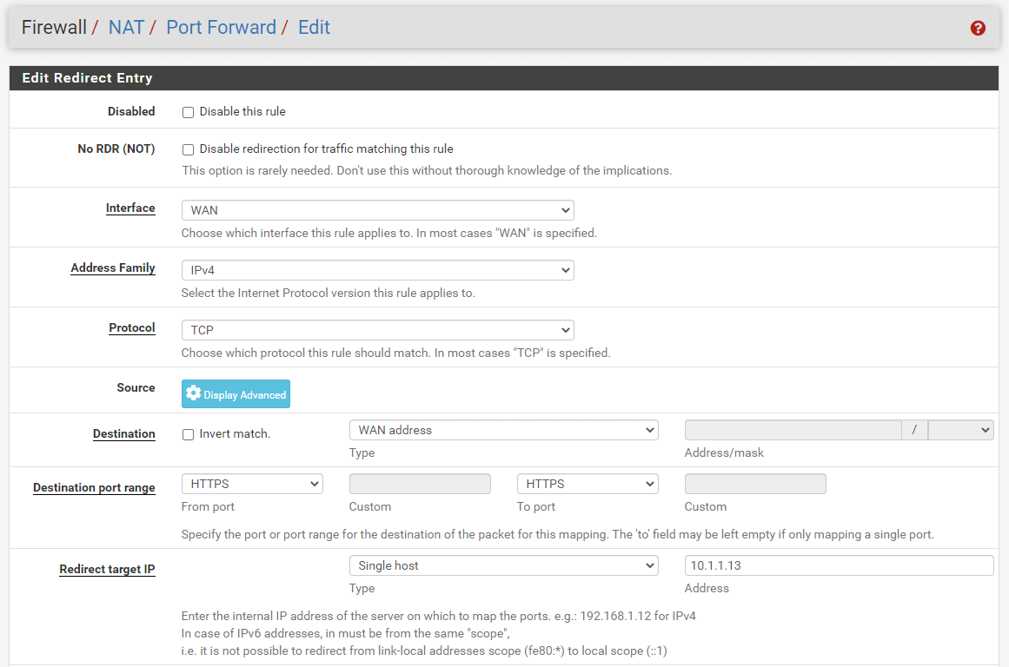
Task: Click the Destination label link
Action: pos(124,433)
